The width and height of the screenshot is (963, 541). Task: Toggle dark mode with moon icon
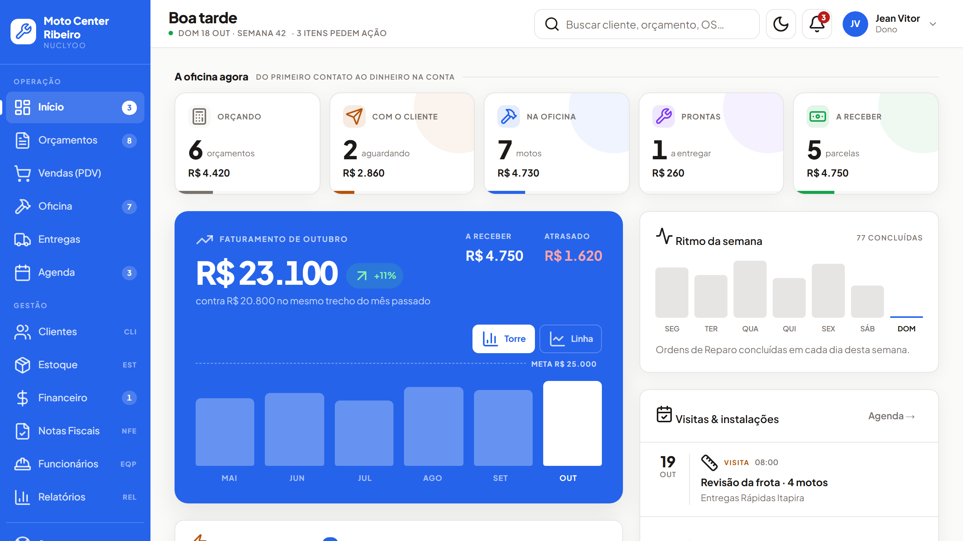pyautogui.click(x=781, y=24)
